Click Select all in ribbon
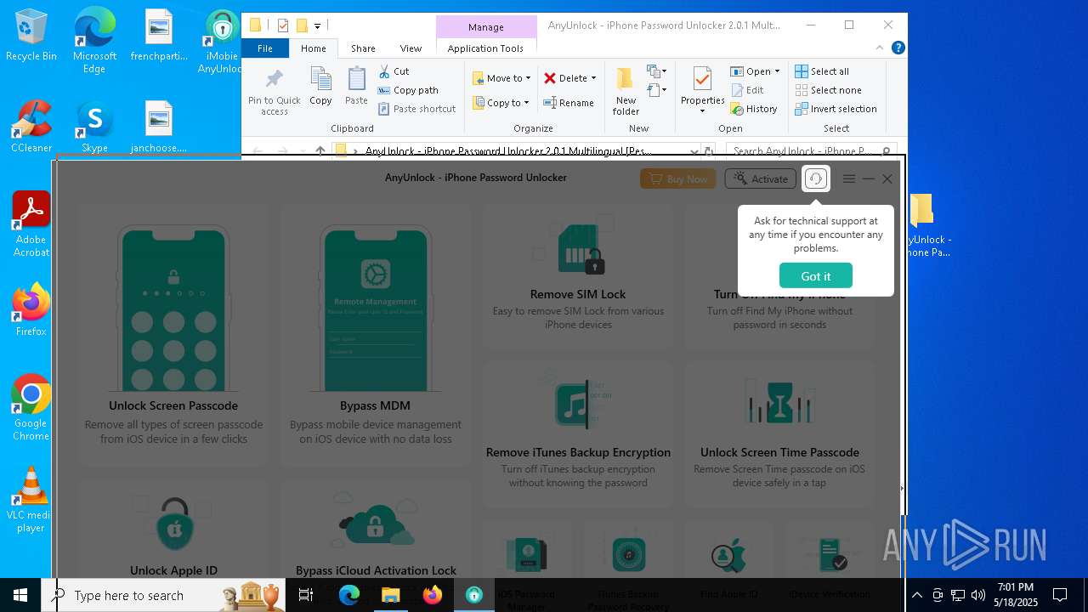 point(822,71)
